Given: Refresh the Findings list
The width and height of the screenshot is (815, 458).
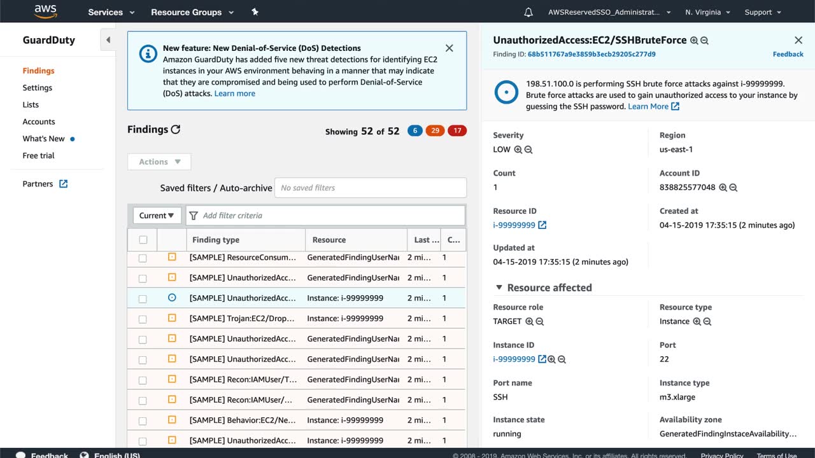Looking at the screenshot, I should (176, 129).
